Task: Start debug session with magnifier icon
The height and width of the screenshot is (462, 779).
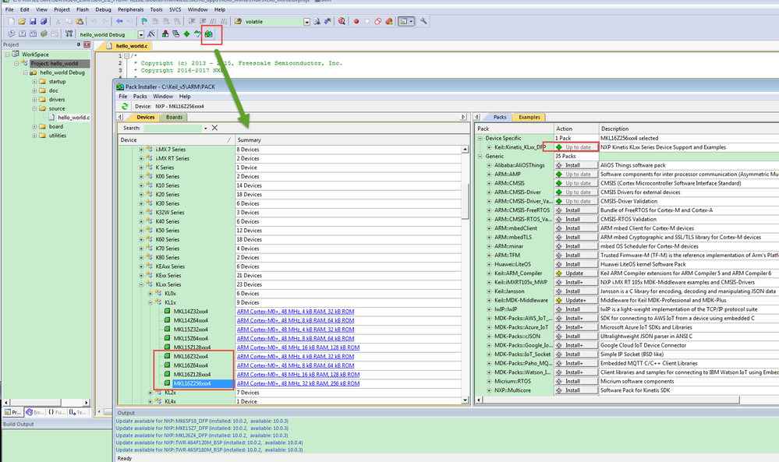Action: (342, 21)
